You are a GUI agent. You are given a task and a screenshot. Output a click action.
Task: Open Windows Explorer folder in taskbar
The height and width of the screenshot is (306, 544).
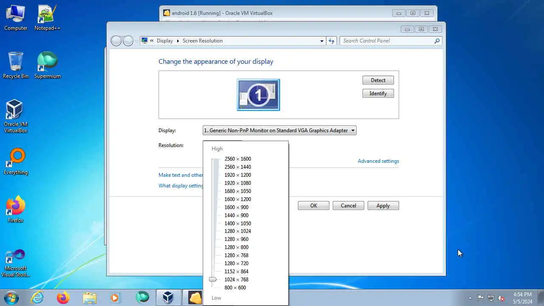pyautogui.click(x=90, y=297)
